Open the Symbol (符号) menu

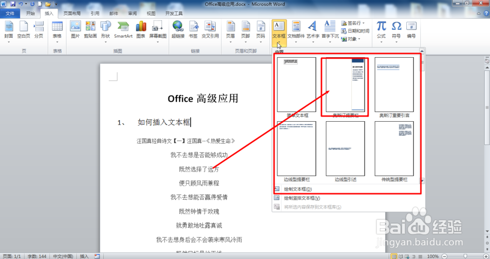[x=396, y=31]
